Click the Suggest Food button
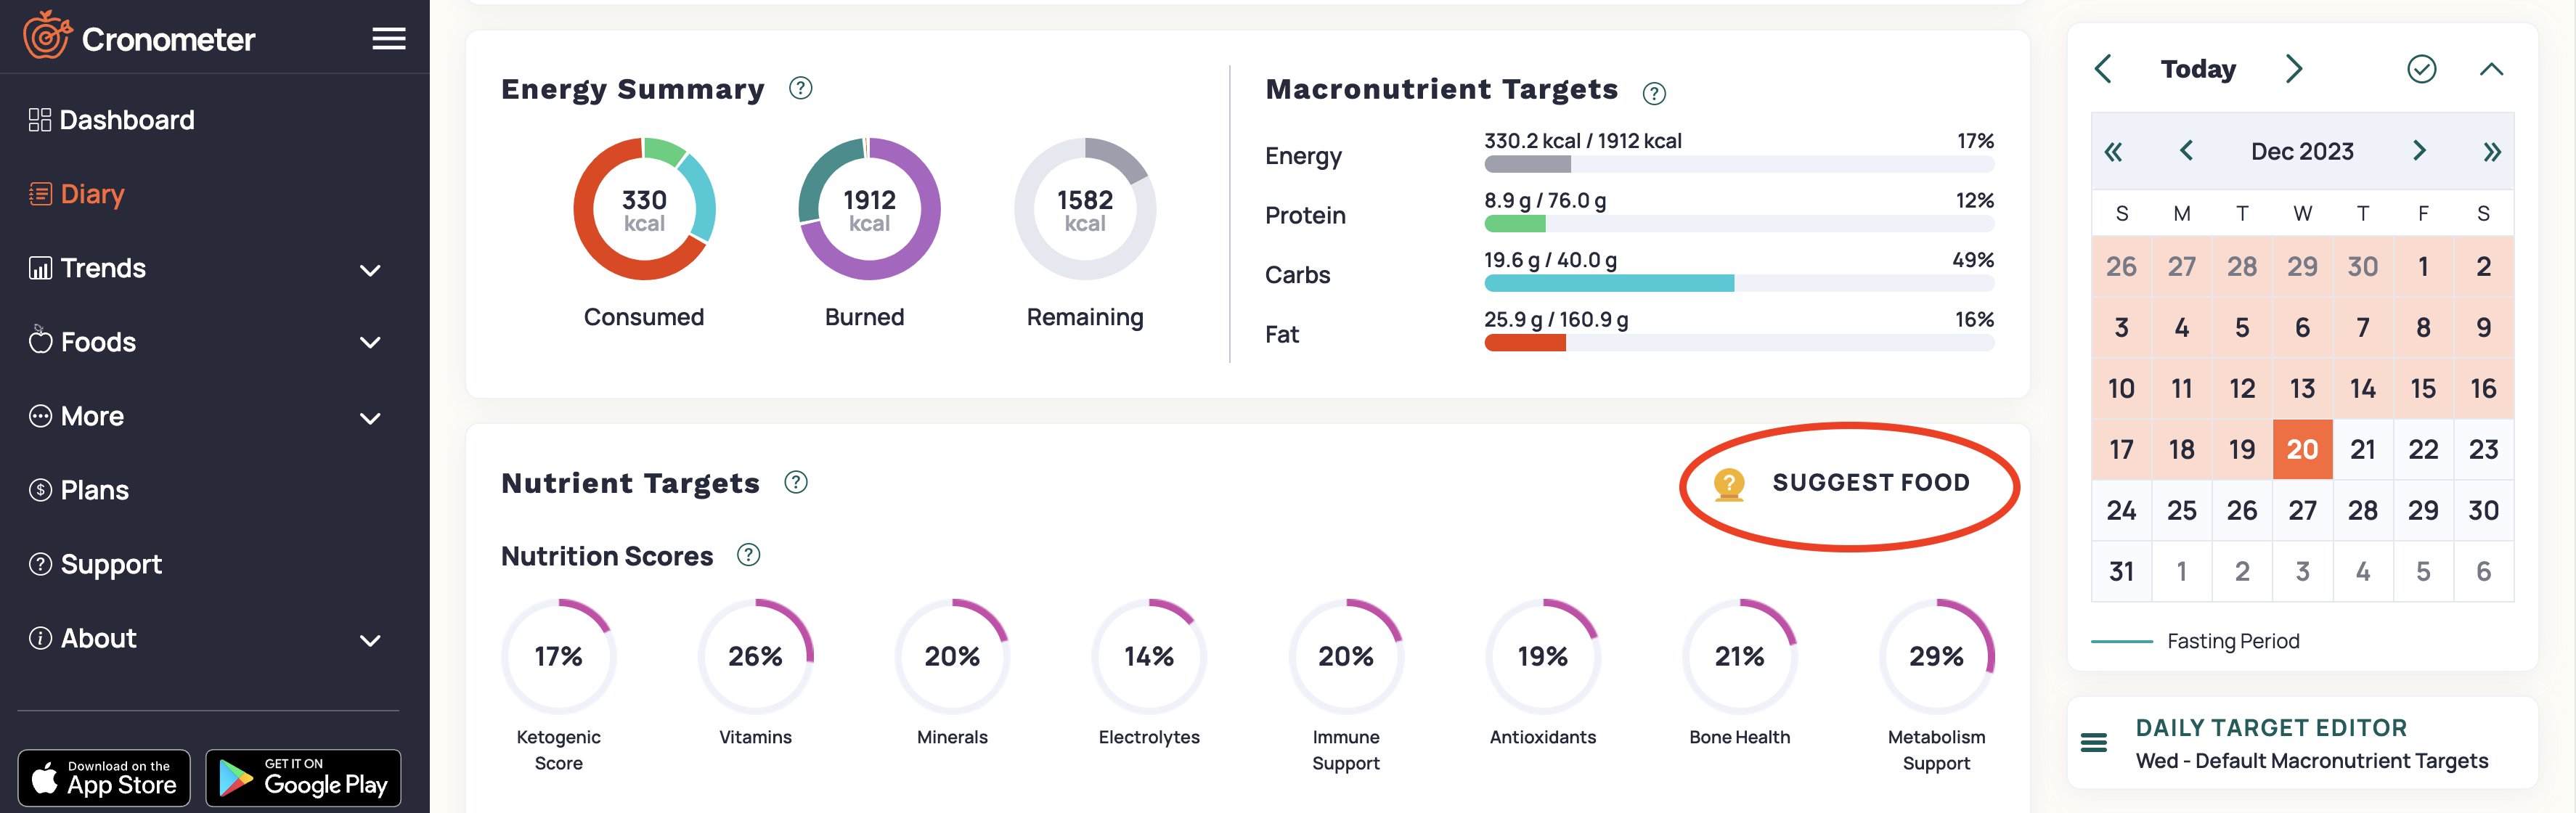The height and width of the screenshot is (813, 2576). click(1848, 484)
